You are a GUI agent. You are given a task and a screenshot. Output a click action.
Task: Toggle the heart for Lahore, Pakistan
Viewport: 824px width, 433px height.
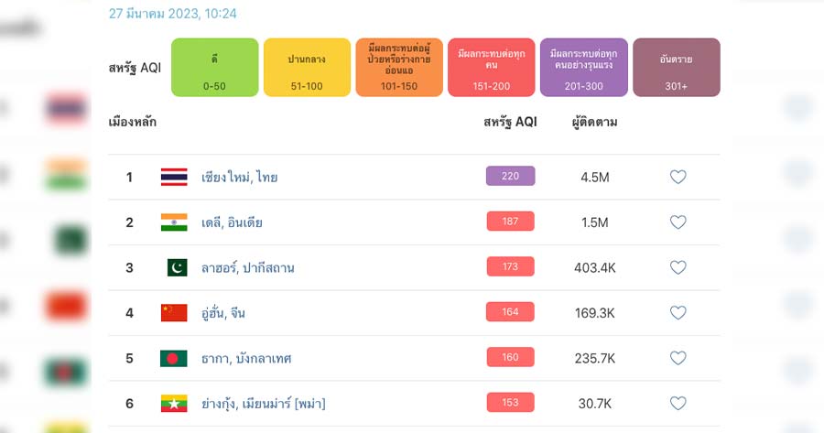point(678,267)
